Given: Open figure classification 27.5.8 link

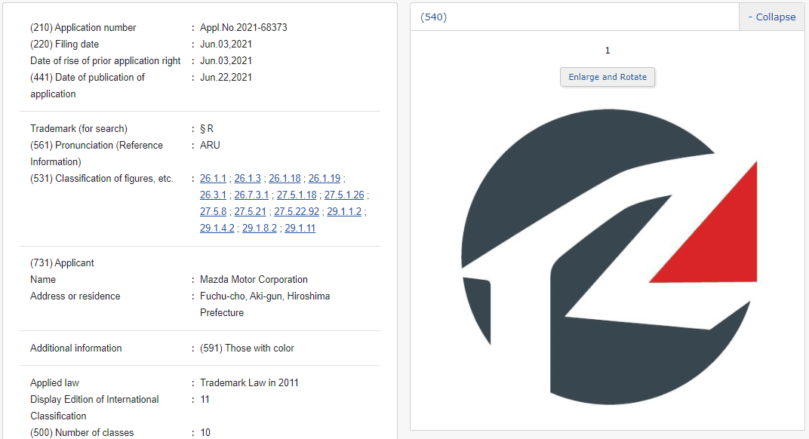Looking at the screenshot, I should (213, 211).
